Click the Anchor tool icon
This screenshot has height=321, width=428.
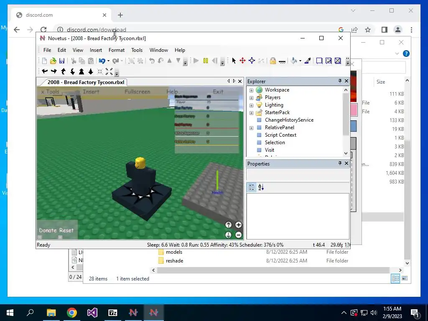[x=282, y=61]
